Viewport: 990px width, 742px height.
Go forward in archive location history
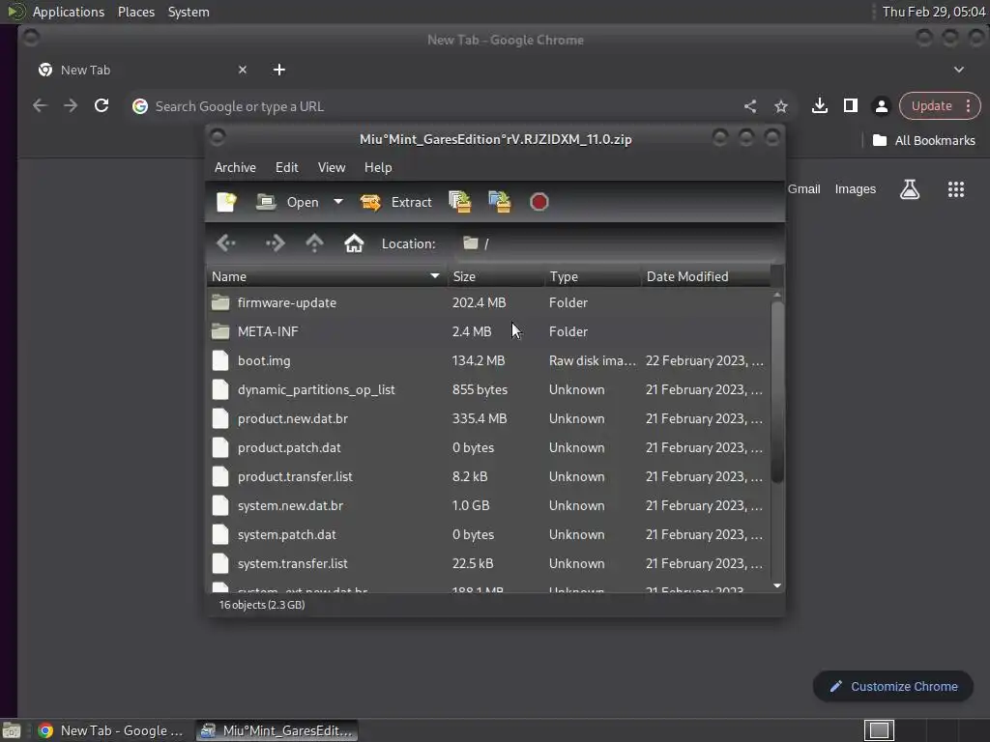[275, 243]
